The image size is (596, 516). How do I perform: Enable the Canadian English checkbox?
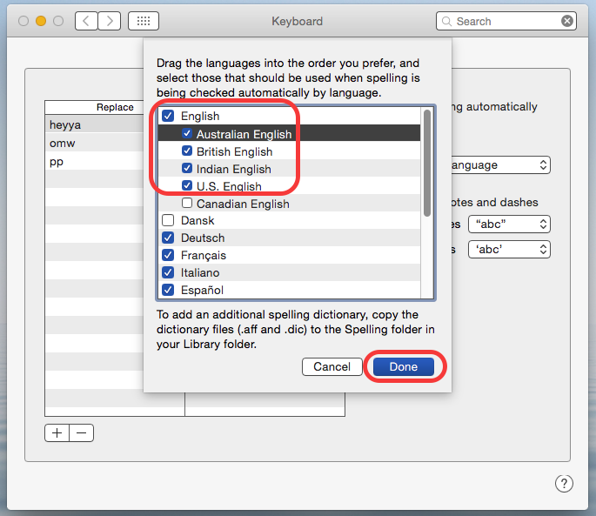click(x=187, y=204)
